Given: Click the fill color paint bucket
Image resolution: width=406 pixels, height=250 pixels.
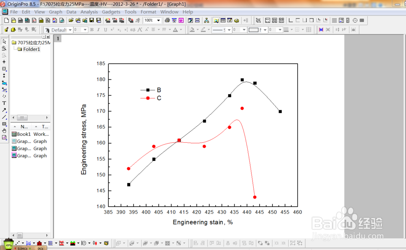Looking at the screenshot, I should click(192, 30).
